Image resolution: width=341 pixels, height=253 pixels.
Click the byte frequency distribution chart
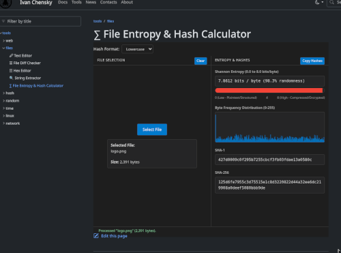coord(270,128)
